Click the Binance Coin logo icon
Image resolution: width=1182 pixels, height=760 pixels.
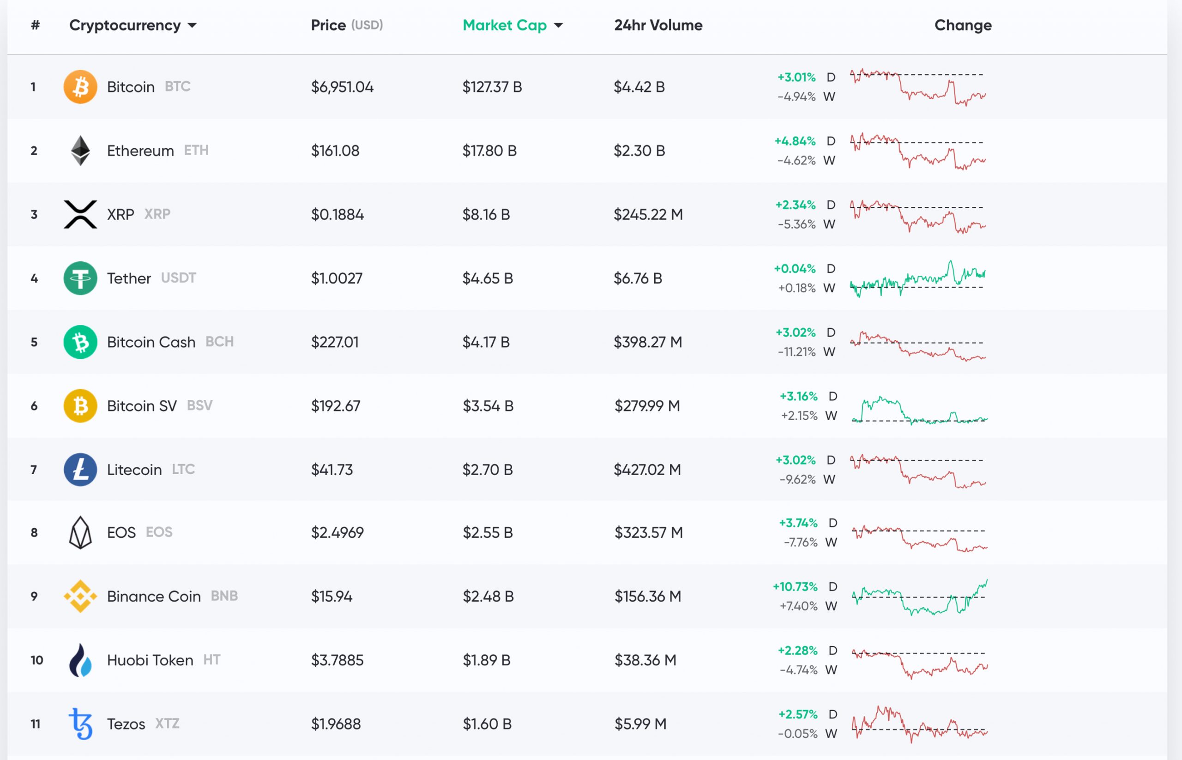pos(80,596)
